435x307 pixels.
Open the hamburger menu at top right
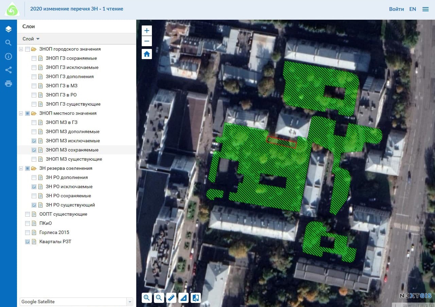coord(425,9)
